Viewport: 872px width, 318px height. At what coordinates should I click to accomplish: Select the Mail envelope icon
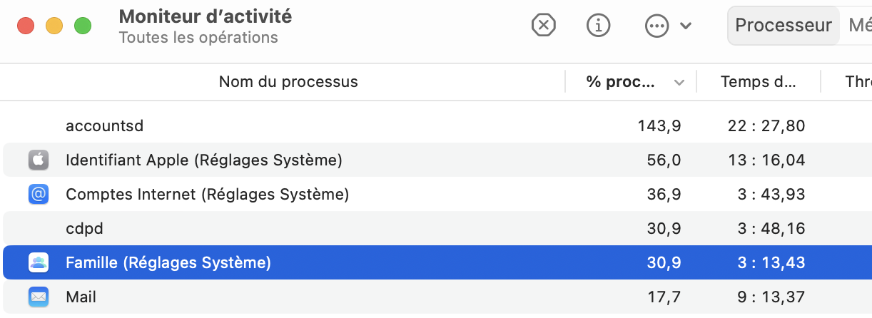coord(39,297)
